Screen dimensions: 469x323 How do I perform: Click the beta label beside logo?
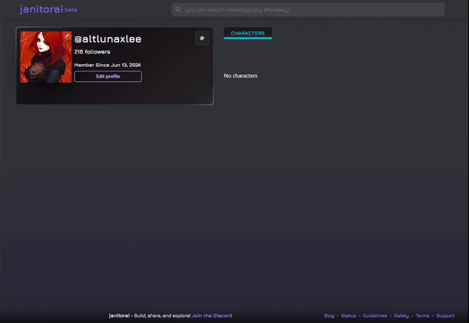71,11
